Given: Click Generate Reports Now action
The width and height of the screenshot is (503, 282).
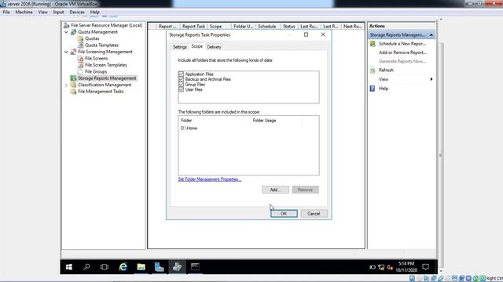Looking at the screenshot, I should [402, 61].
